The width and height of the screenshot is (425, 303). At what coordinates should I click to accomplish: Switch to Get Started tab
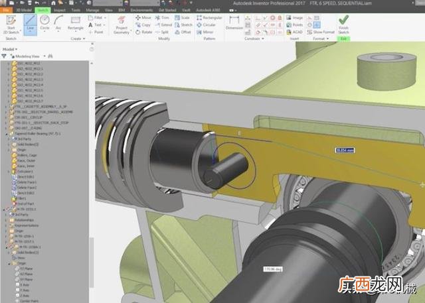point(167,11)
